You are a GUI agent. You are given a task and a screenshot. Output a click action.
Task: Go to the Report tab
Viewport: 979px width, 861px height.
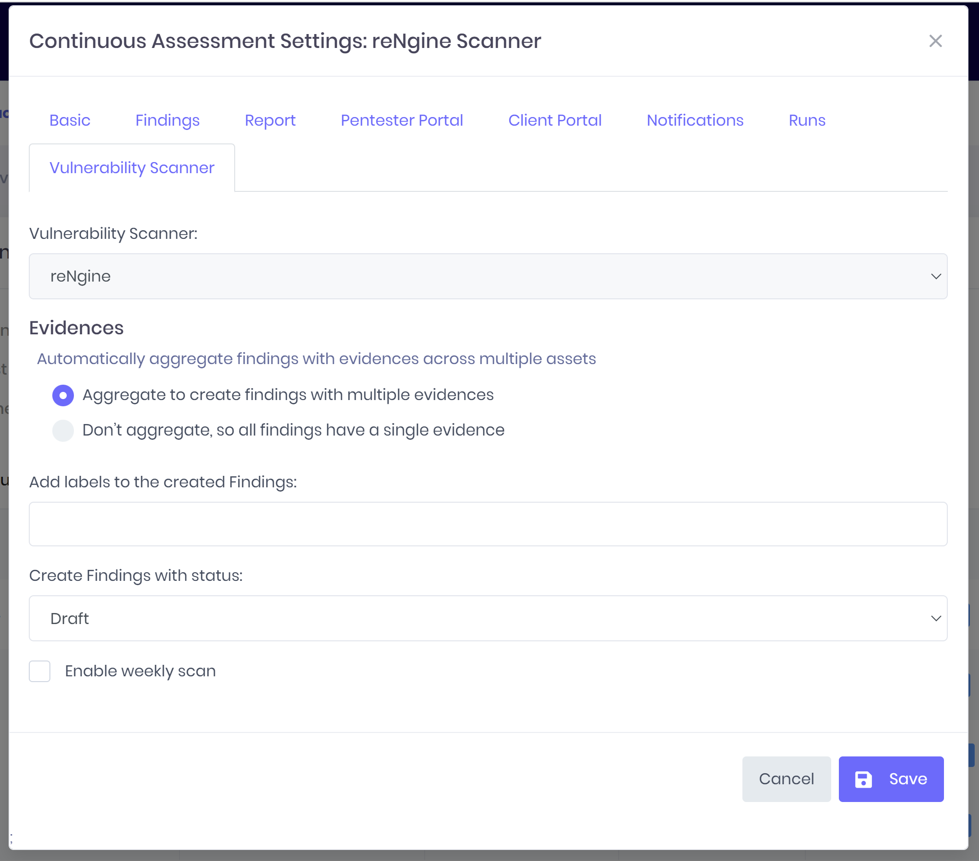tap(270, 120)
